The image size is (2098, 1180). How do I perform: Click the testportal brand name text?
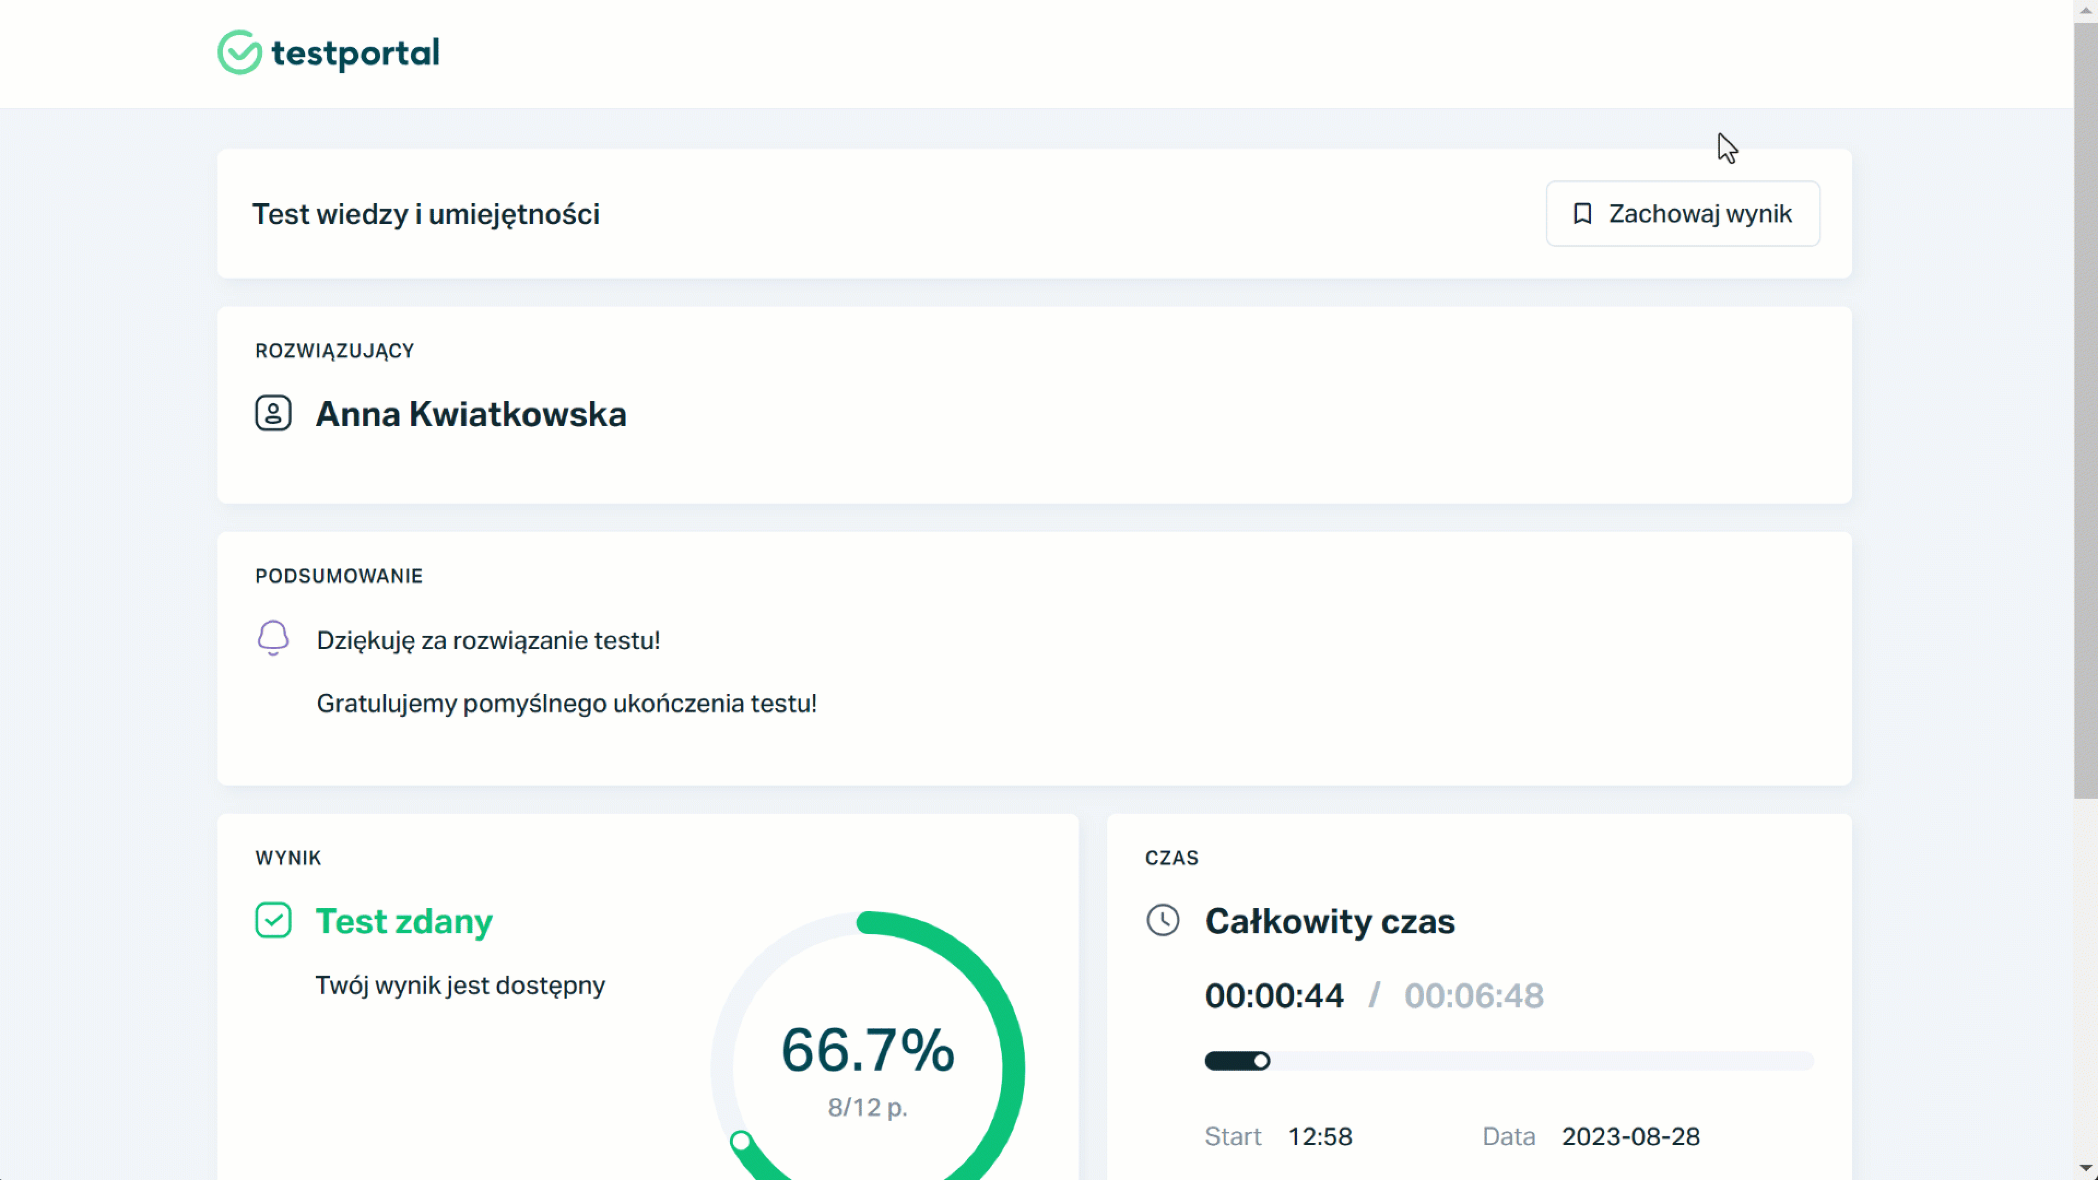(355, 53)
